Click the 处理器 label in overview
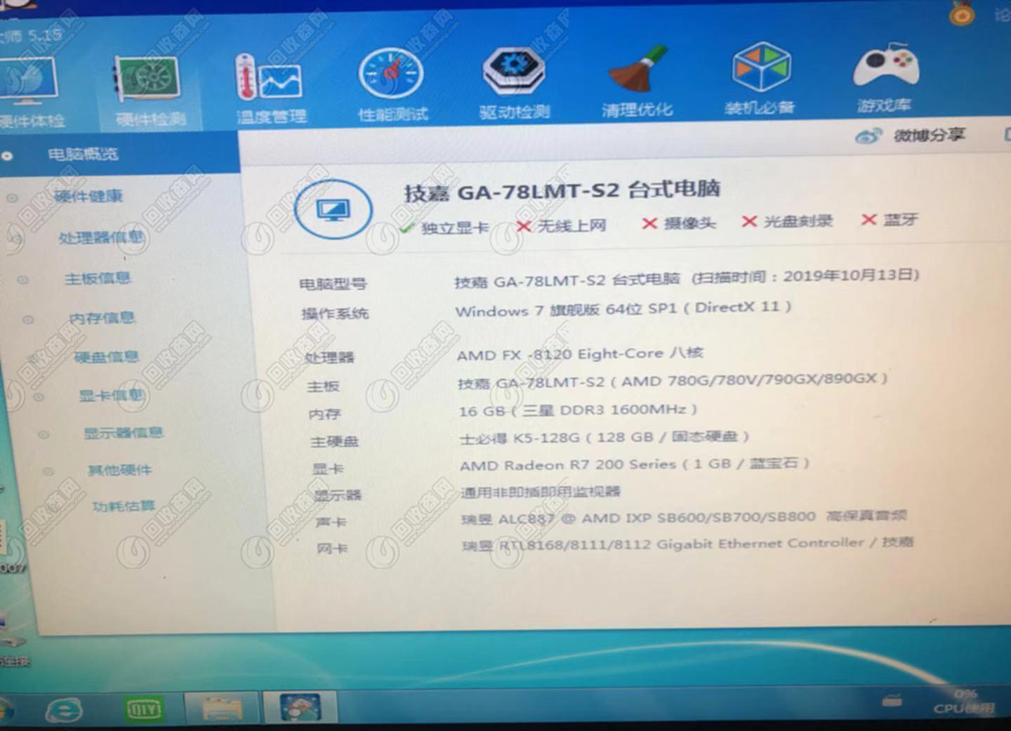This screenshot has height=731, width=1011. click(329, 357)
